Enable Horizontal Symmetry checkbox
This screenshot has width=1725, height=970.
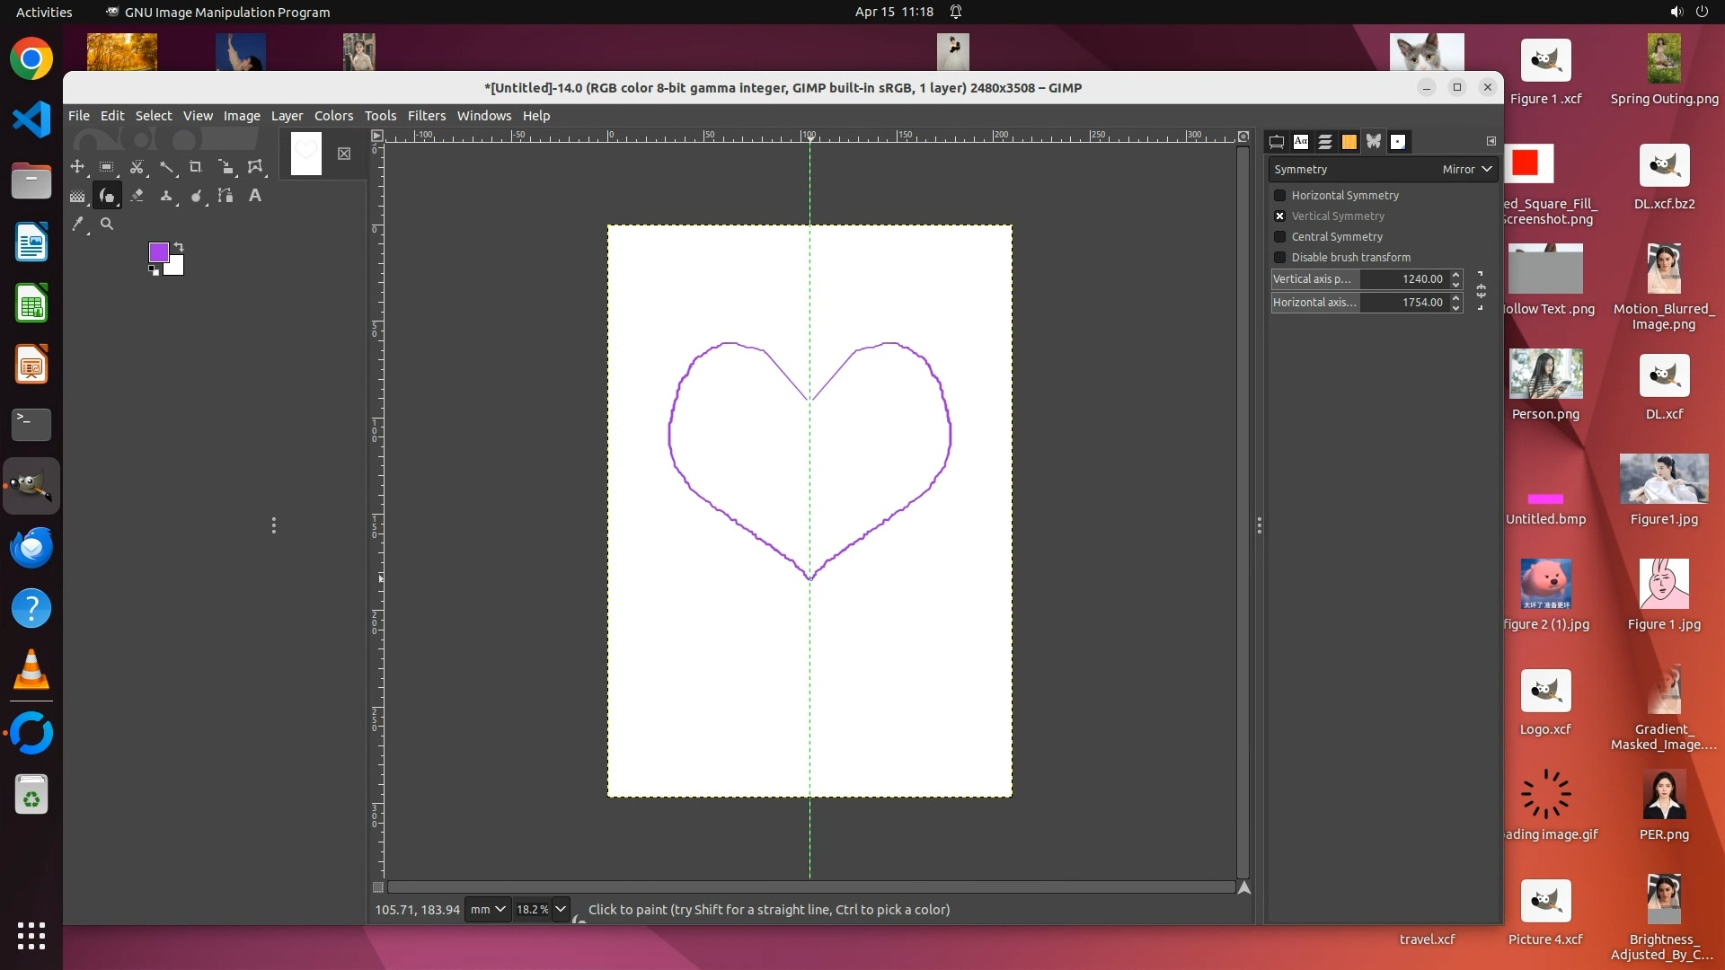pyautogui.click(x=1280, y=196)
